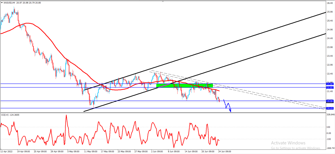
Task: Click the 2 Jun 09:00 time label
Action: pyautogui.click(x=158, y=152)
